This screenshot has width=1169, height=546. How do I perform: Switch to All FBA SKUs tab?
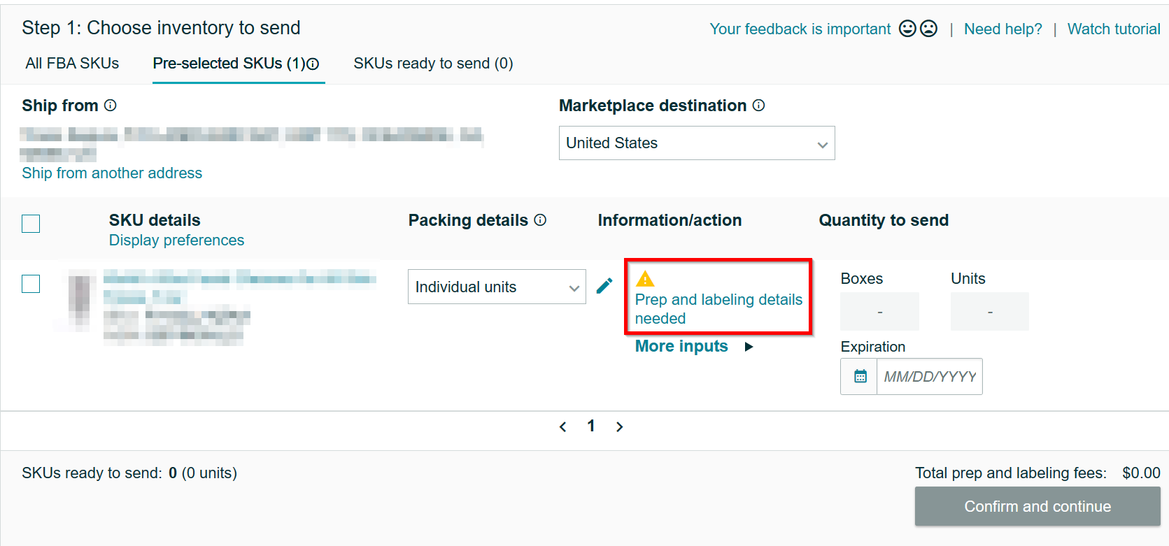click(x=72, y=64)
